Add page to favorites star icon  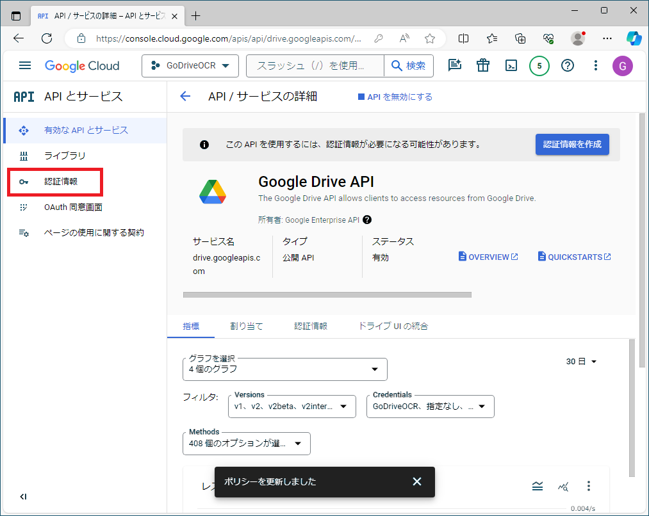click(430, 38)
